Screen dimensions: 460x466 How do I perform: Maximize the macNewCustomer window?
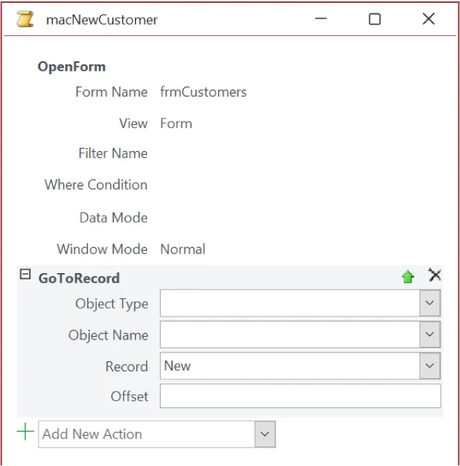[375, 20]
